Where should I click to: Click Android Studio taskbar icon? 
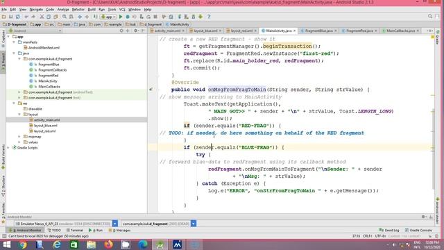point(160,244)
